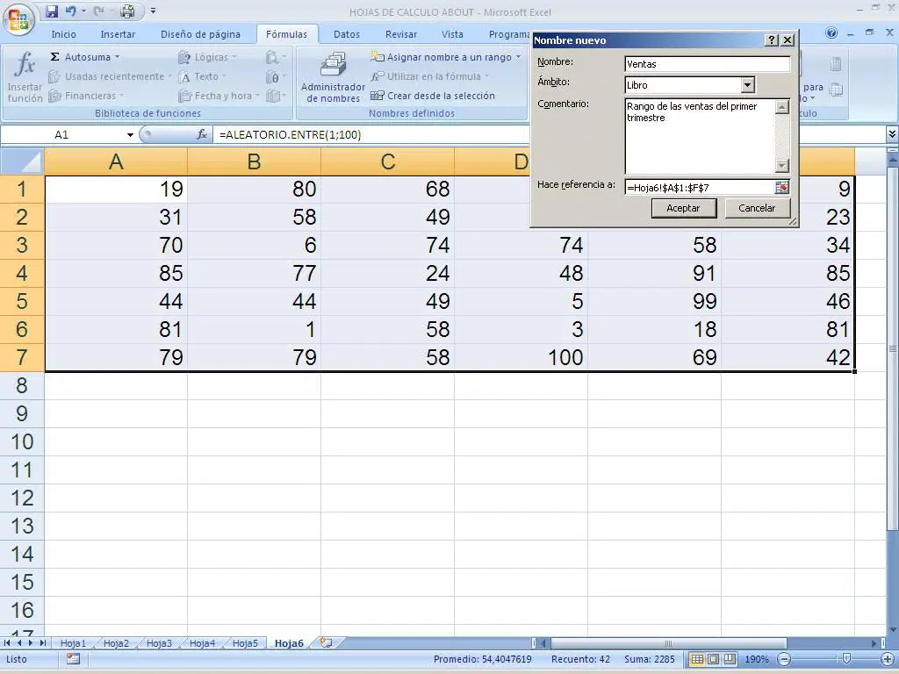The width and height of the screenshot is (899, 674).
Task: Click the Autosuma sigma icon
Action: click(55, 57)
